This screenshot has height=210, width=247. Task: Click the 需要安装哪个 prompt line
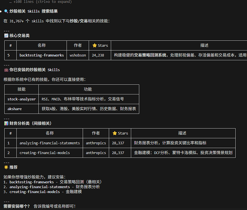pos(39,206)
